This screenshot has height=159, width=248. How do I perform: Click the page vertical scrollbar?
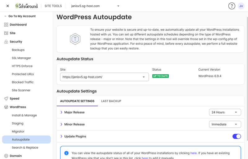coord(247,79)
